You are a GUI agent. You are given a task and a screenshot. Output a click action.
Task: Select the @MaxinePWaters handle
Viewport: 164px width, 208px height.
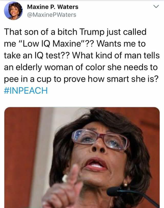52,15
